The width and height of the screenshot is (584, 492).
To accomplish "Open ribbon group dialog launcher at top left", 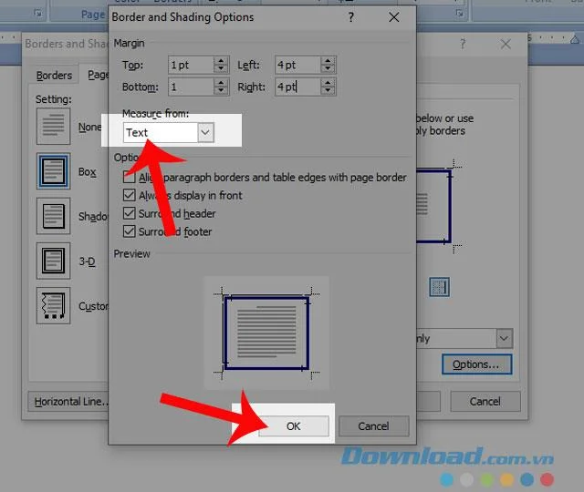I will click(x=38, y=14).
